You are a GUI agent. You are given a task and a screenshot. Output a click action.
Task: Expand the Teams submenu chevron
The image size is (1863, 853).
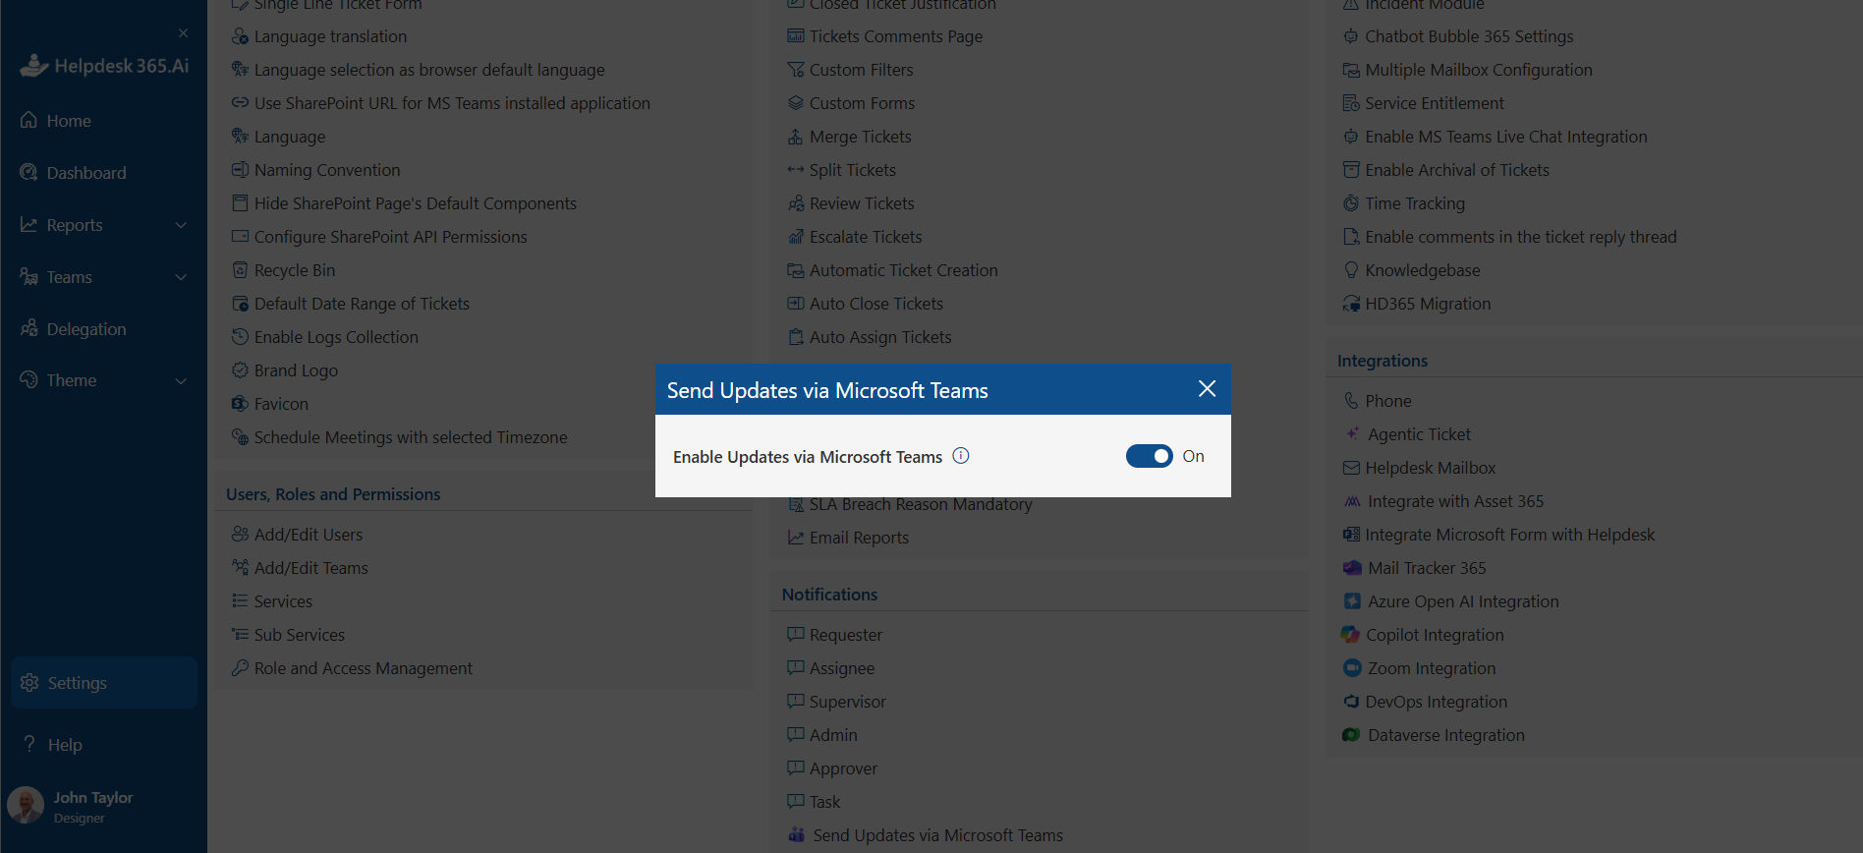[x=181, y=277]
